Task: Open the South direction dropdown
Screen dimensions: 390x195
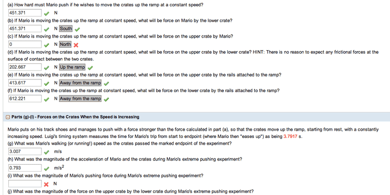Action: pos(66,29)
